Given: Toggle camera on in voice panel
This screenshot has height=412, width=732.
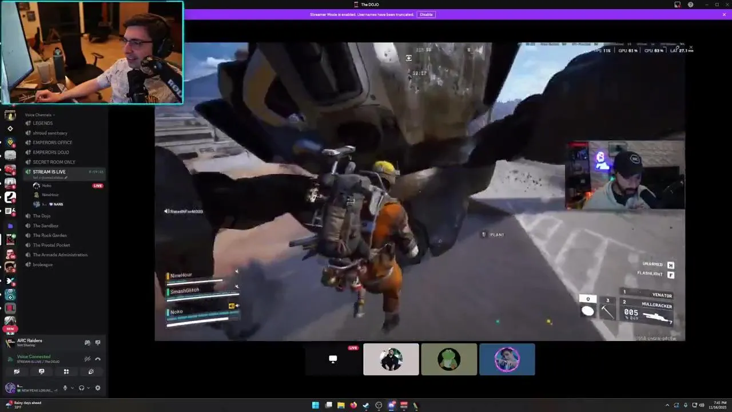Looking at the screenshot, I should pyautogui.click(x=17, y=371).
